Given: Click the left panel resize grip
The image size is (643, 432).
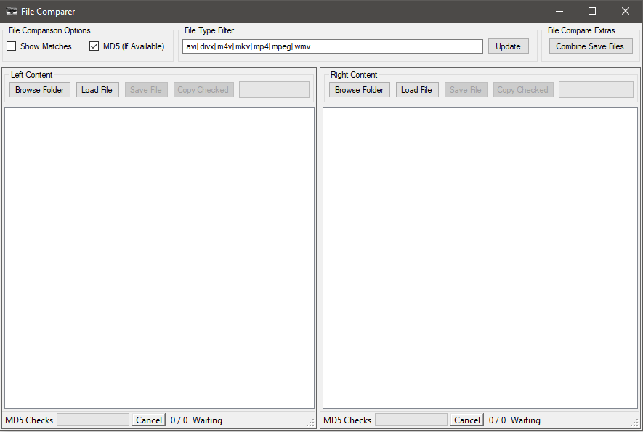Looking at the screenshot, I should pyautogui.click(x=311, y=423).
